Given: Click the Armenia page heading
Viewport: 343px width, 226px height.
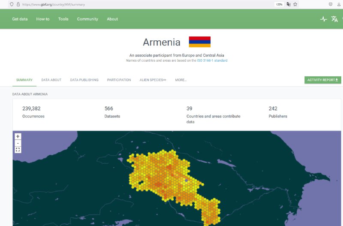Looking at the screenshot, I should pos(162,42).
